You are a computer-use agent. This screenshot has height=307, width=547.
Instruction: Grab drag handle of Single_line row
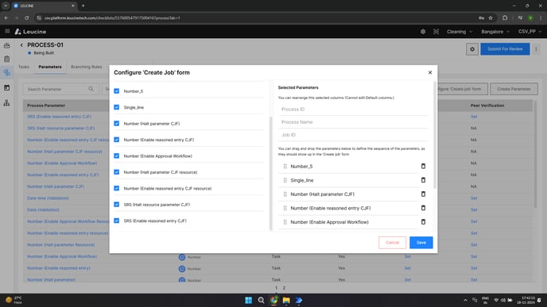click(285, 180)
